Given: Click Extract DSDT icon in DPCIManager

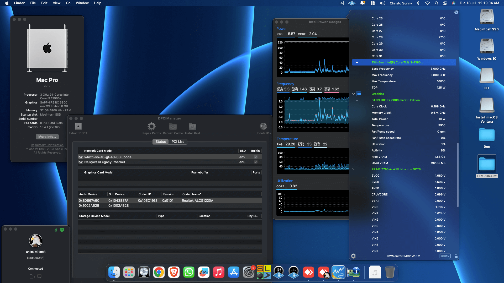Looking at the screenshot, I should click(x=78, y=127).
